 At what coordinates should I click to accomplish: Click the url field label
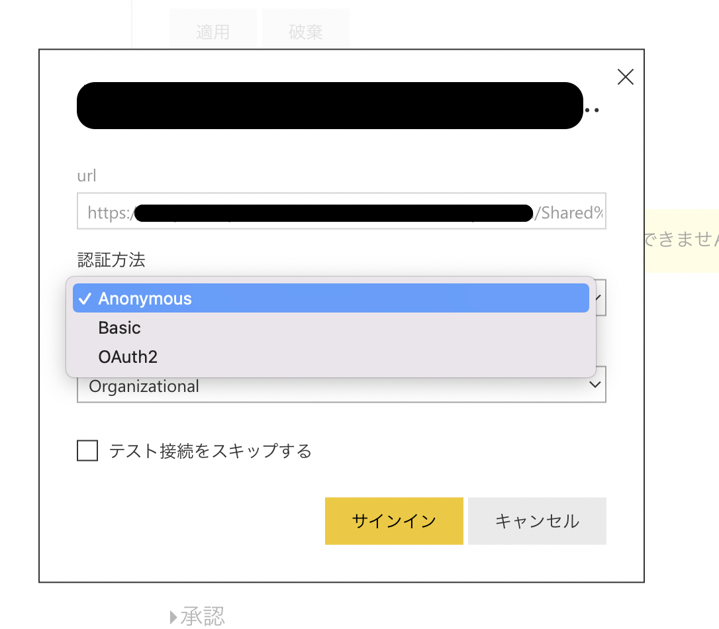click(87, 175)
